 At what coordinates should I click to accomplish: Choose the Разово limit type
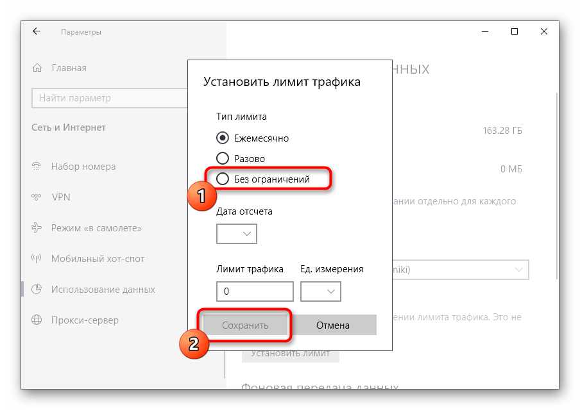(223, 158)
